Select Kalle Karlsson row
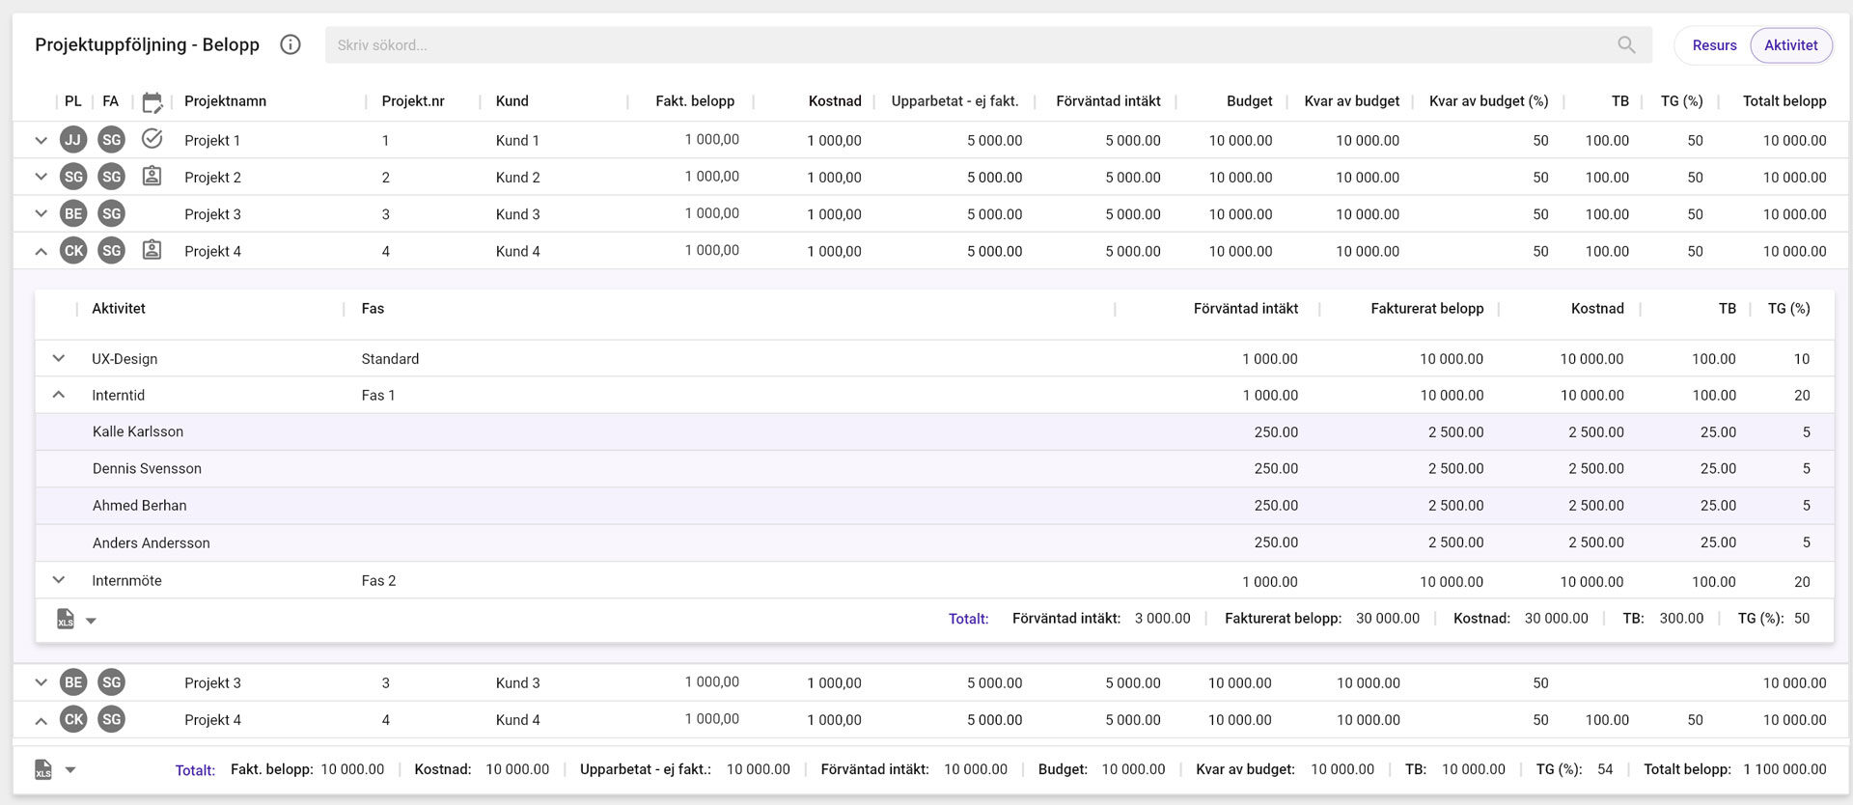 pyautogui.click(x=934, y=431)
